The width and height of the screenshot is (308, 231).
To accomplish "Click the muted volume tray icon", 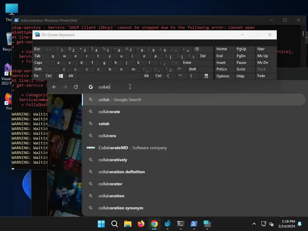I will click(x=271, y=224).
